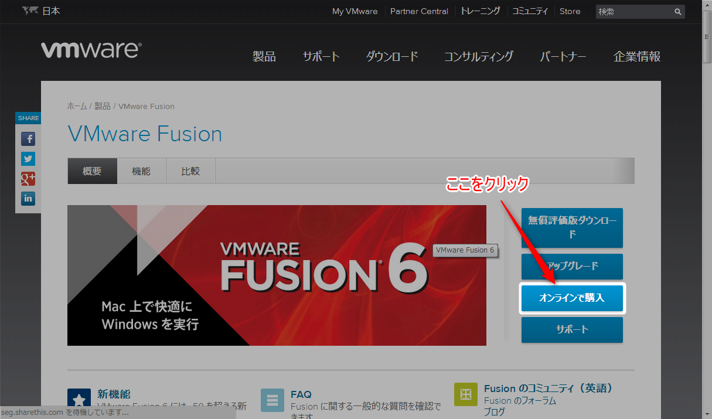Go to 製品 breadcrumb
The width and height of the screenshot is (712, 419).
pos(102,106)
